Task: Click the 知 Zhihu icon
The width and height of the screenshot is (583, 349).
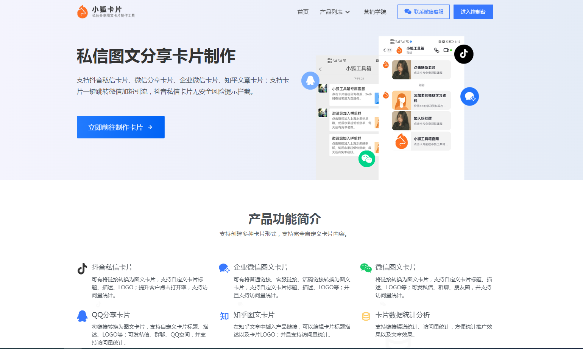Action: tap(224, 316)
